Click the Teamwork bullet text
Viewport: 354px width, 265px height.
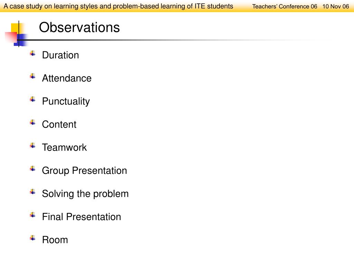click(x=64, y=147)
